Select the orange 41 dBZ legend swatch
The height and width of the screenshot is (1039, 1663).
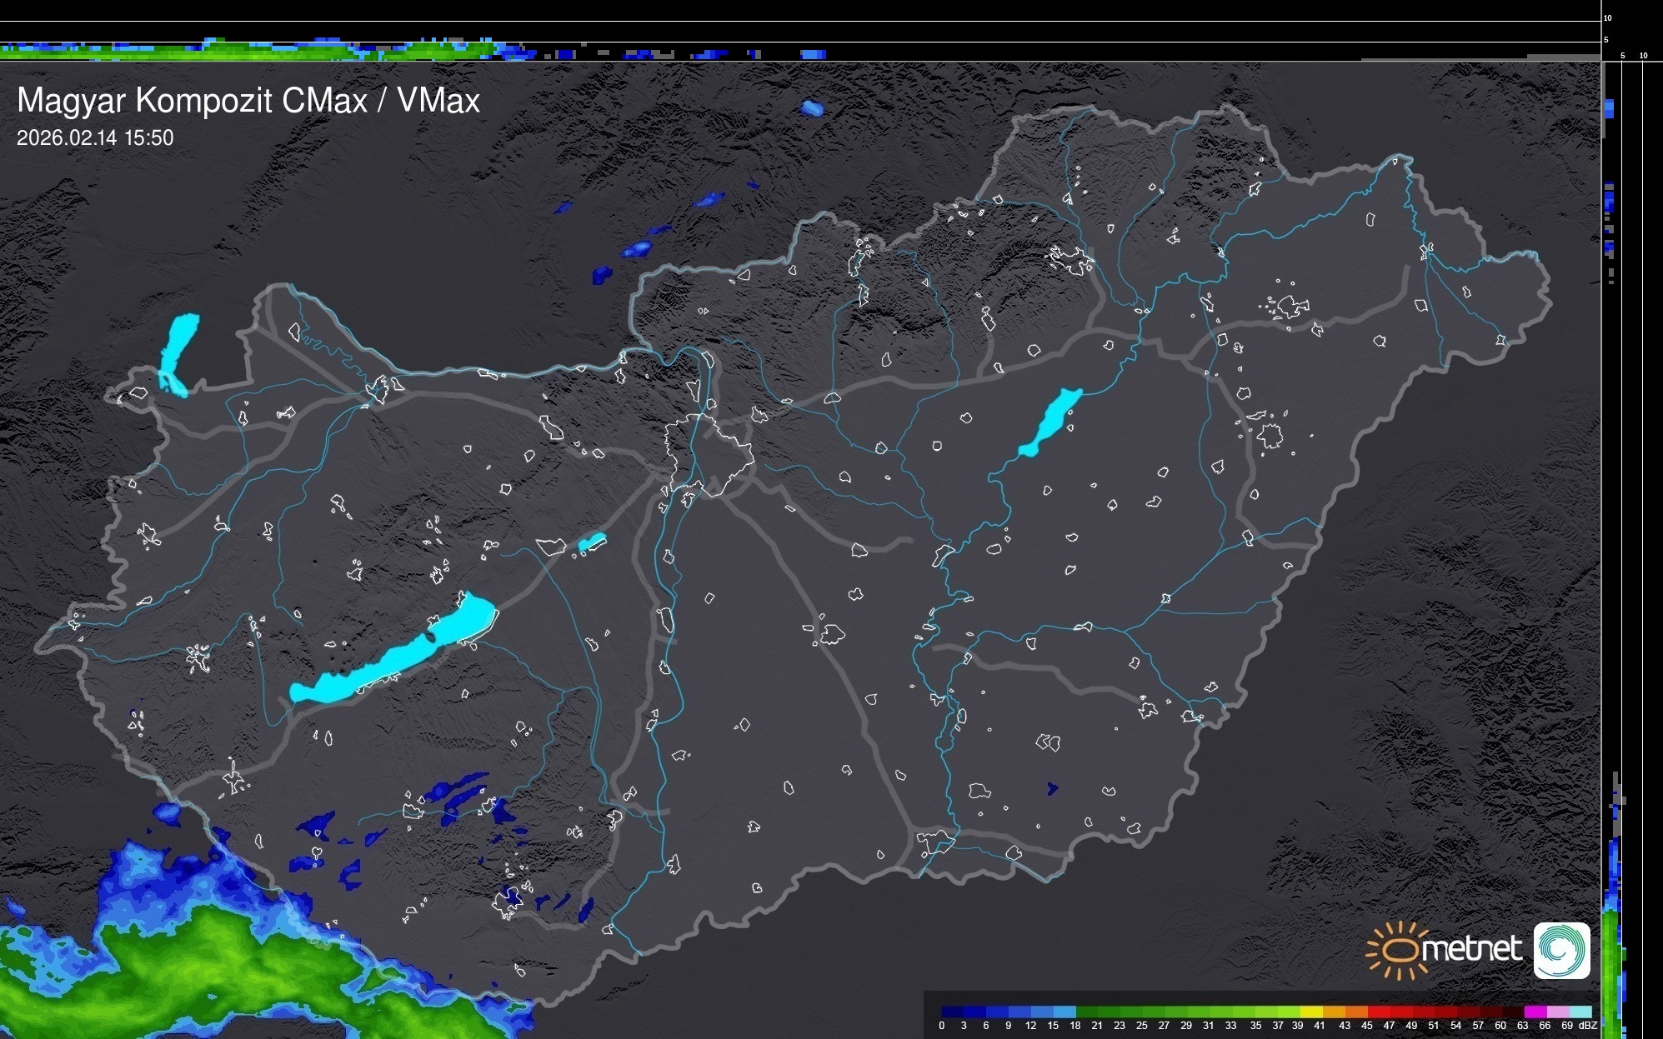point(1334,1012)
